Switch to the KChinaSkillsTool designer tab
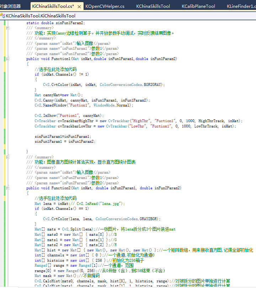 pos(153,6)
